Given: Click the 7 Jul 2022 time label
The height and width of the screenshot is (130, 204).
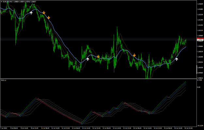Looking at the screenshot, I should pyautogui.click(x=4, y=128).
